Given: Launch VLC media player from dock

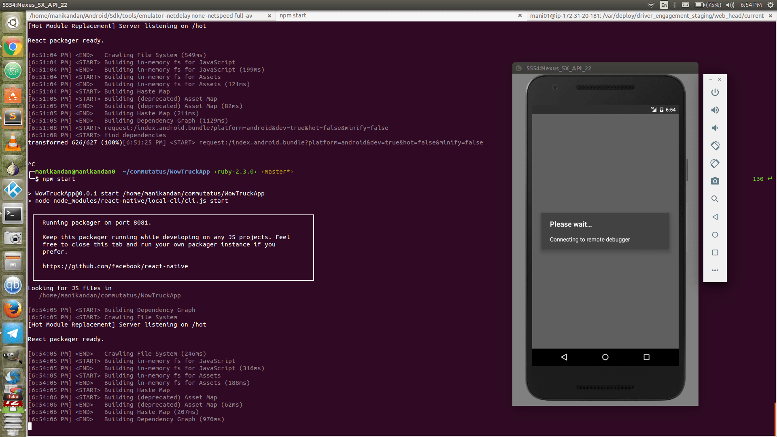Looking at the screenshot, I should pos(13,142).
